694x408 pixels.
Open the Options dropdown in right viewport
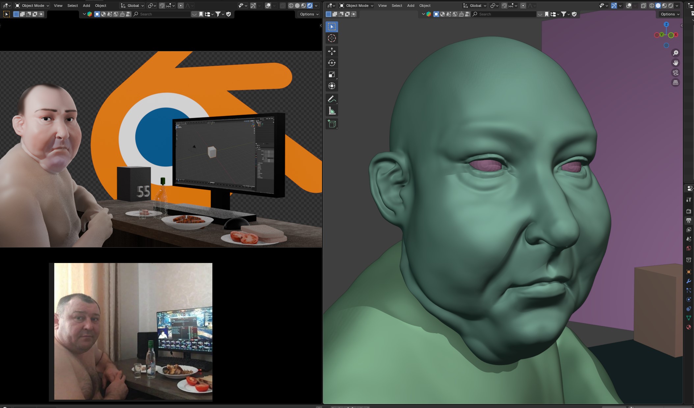coord(670,14)
